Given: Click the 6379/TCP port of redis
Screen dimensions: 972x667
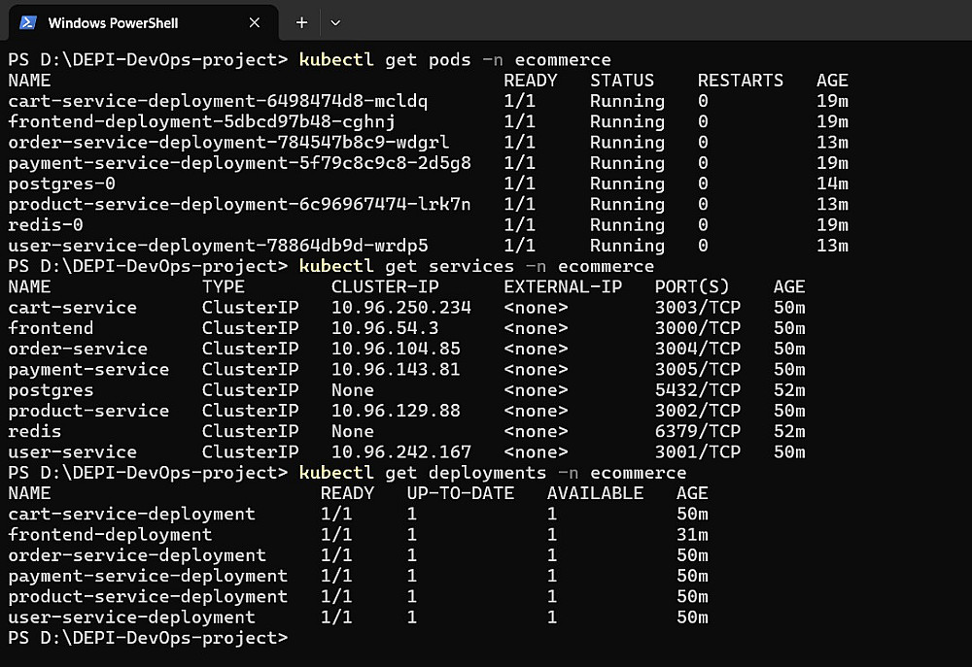Looking at the screenshot, I should 697,431.
